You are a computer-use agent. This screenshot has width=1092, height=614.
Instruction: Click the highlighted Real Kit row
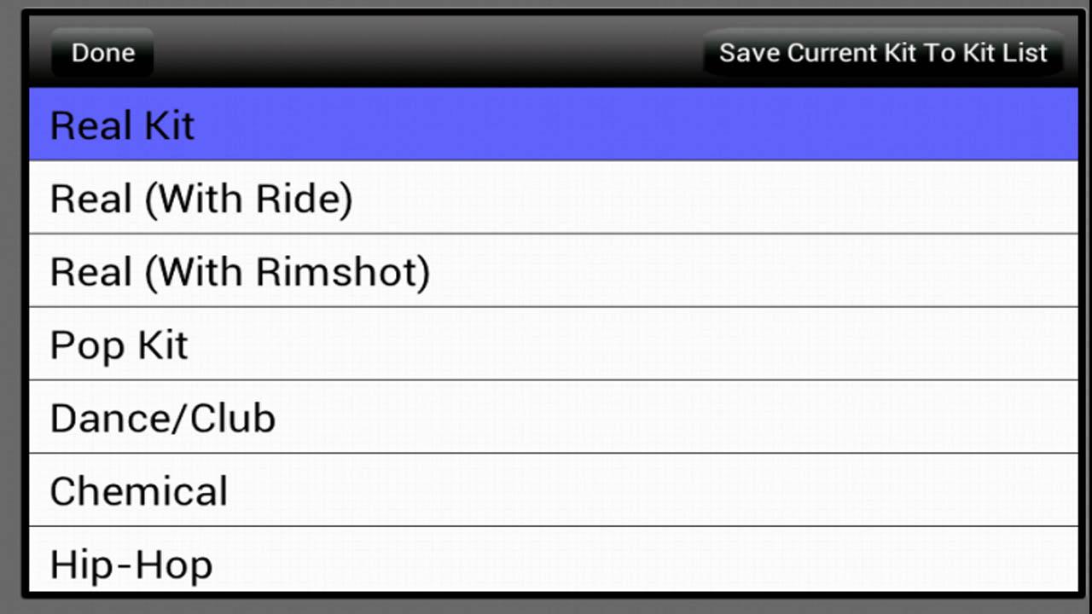553,125
